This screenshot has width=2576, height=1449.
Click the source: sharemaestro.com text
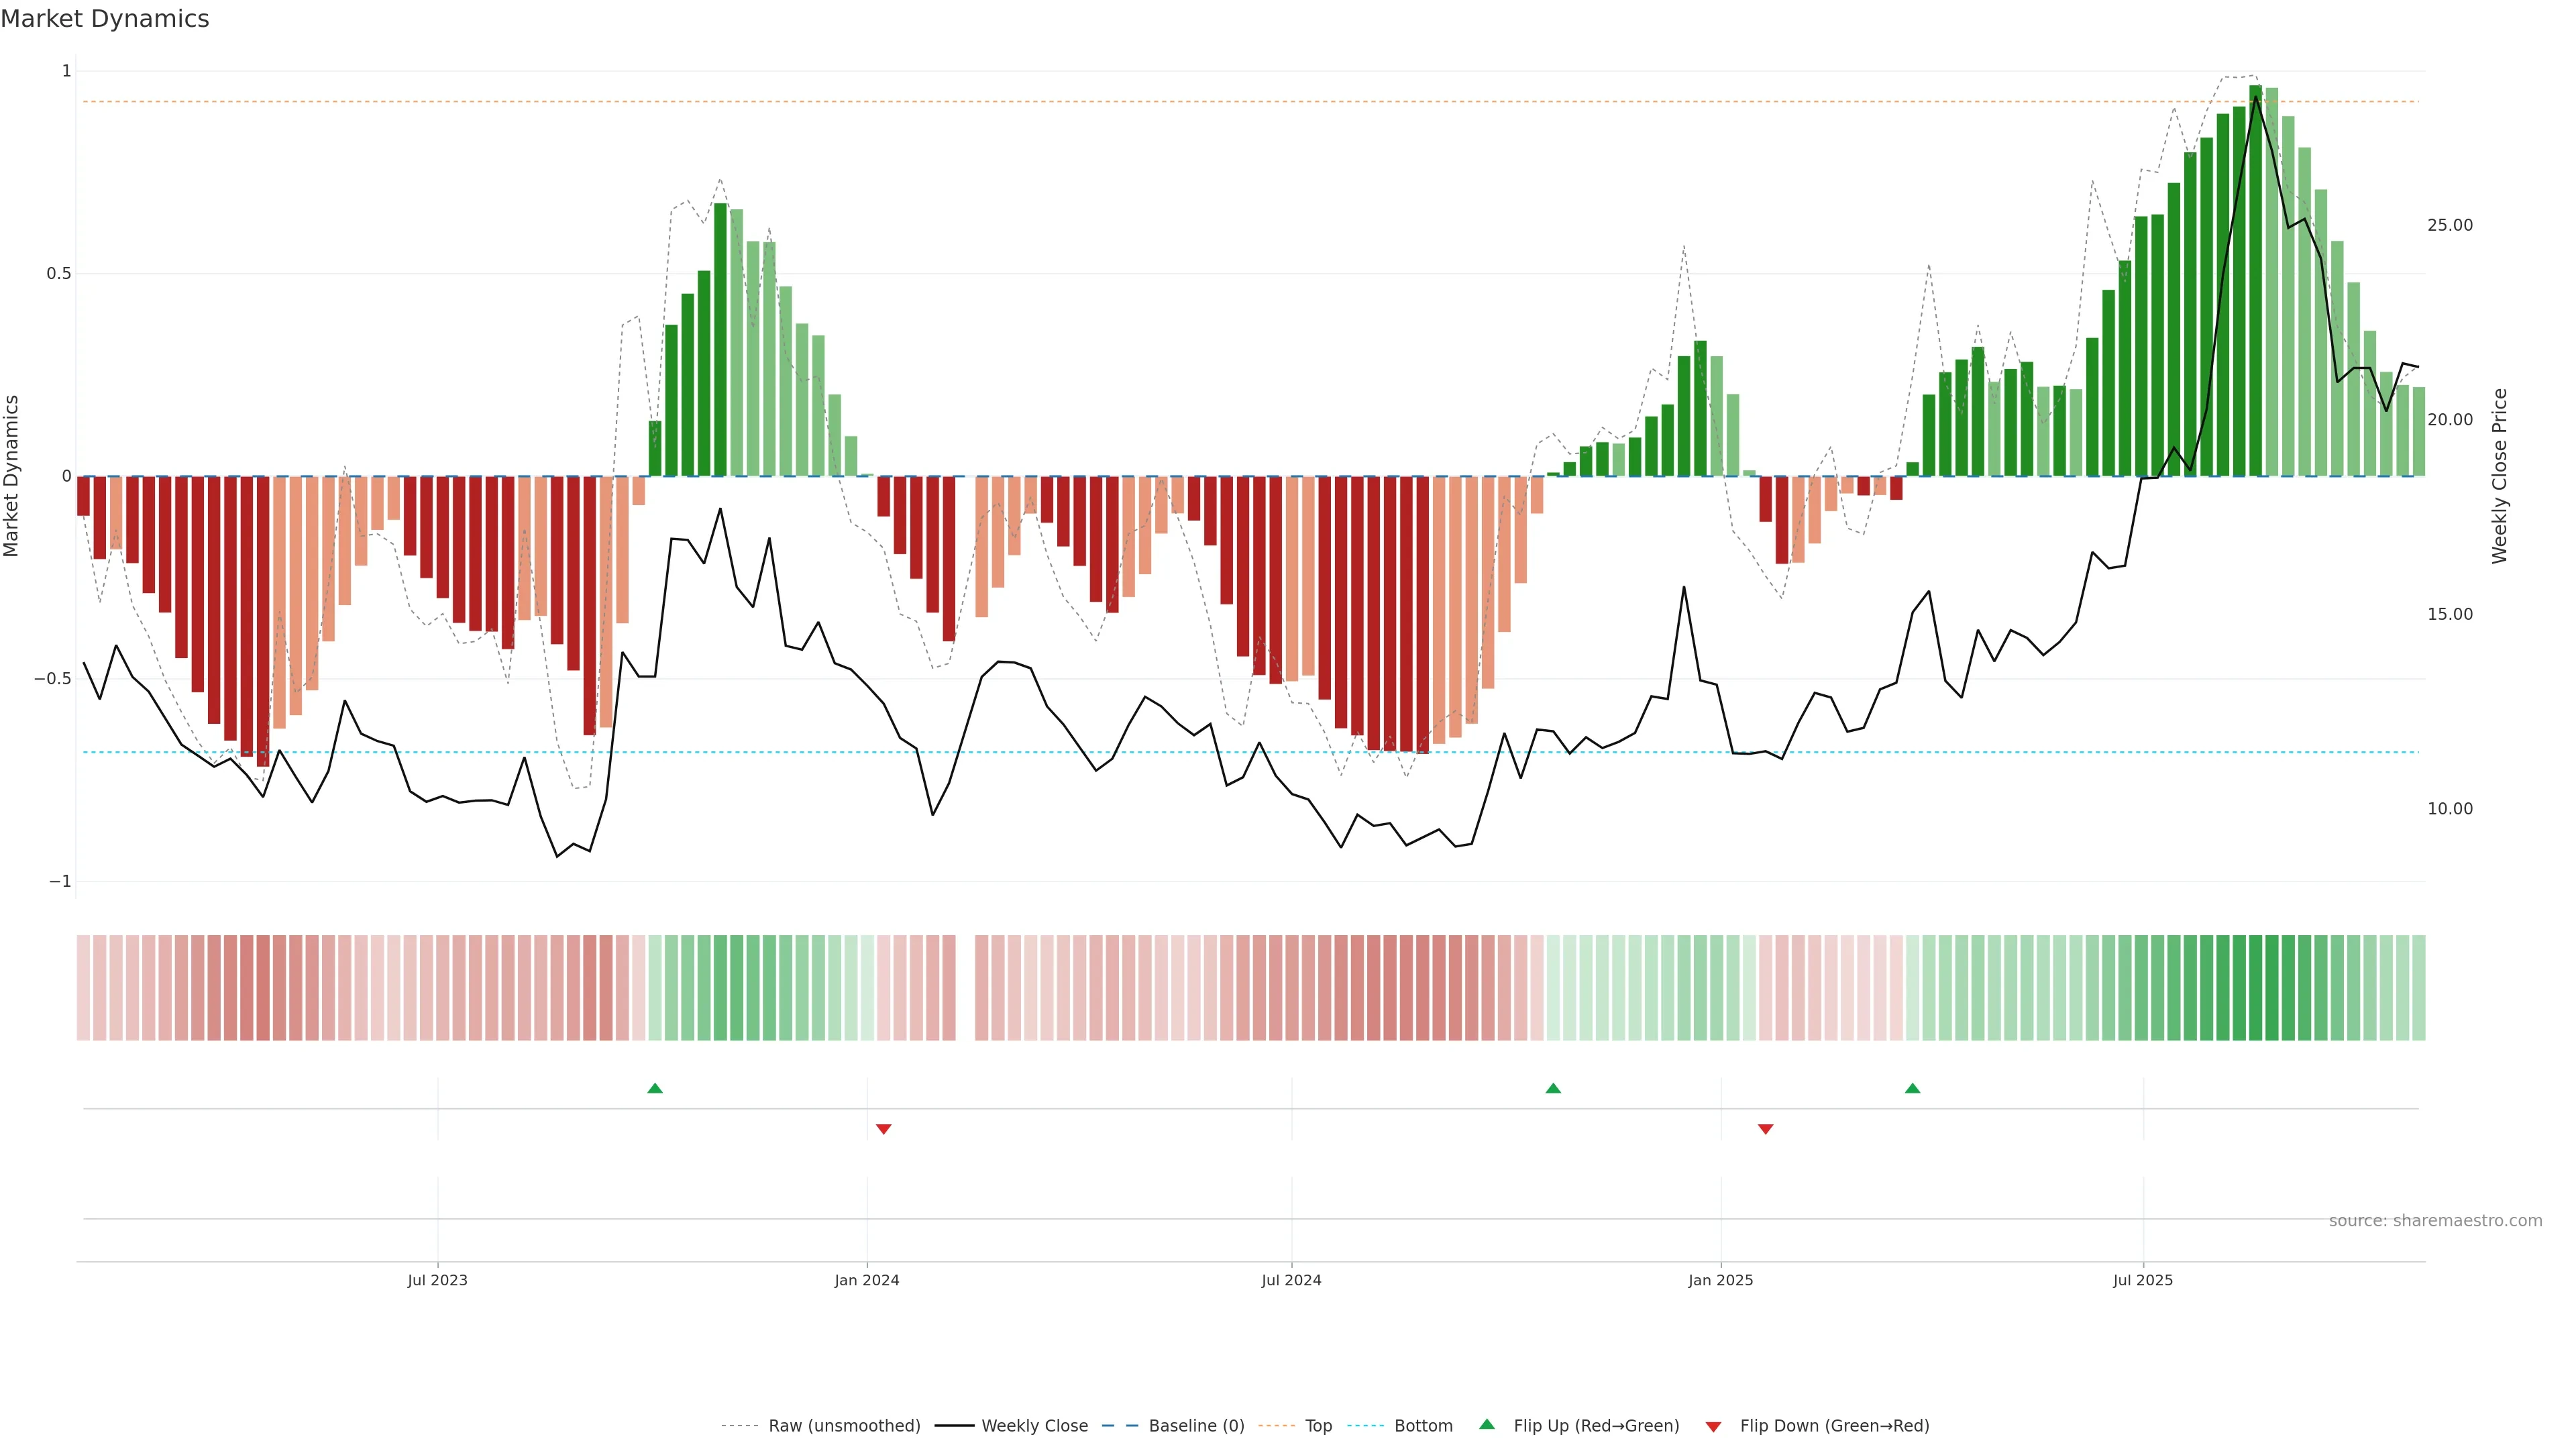click(2435, 1221)
